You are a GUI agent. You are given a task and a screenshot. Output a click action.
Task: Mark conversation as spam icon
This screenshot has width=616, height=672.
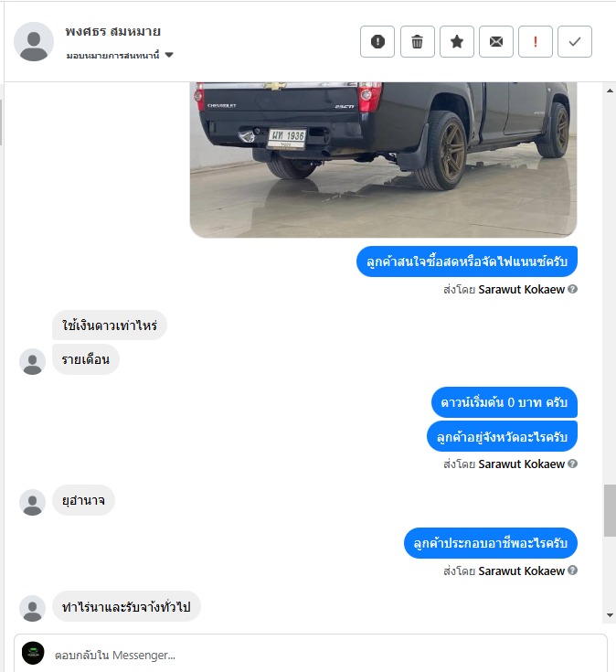[x=377, y=41]
